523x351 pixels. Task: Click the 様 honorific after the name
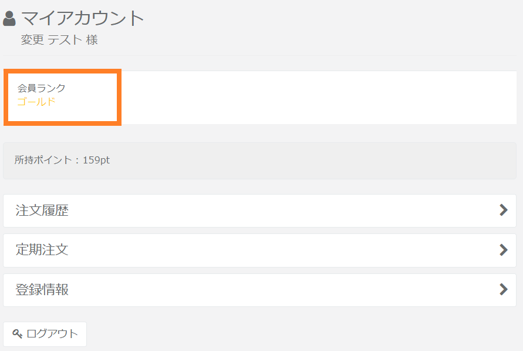coord(92,40)
